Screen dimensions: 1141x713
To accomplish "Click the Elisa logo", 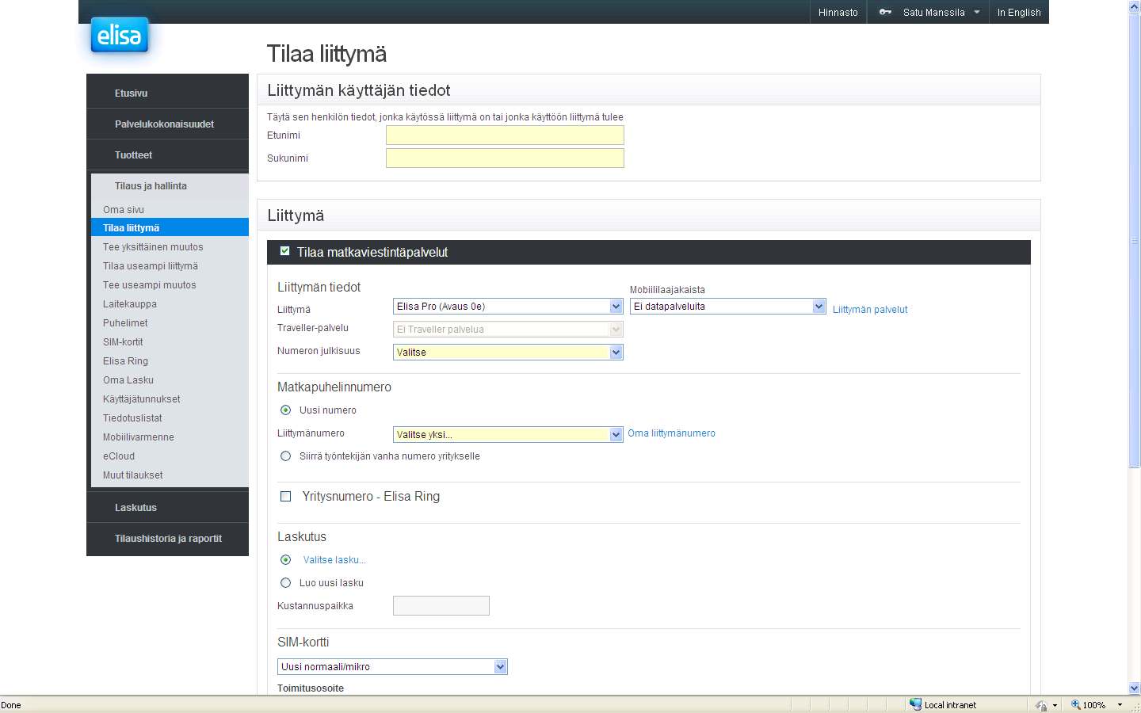I will pyautogui.click(x=120, y=35).
